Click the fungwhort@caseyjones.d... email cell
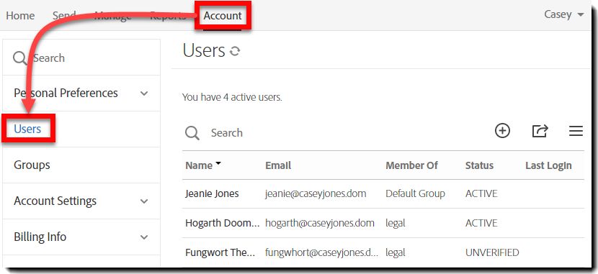The image size is (598, 274). click(322, 252)
